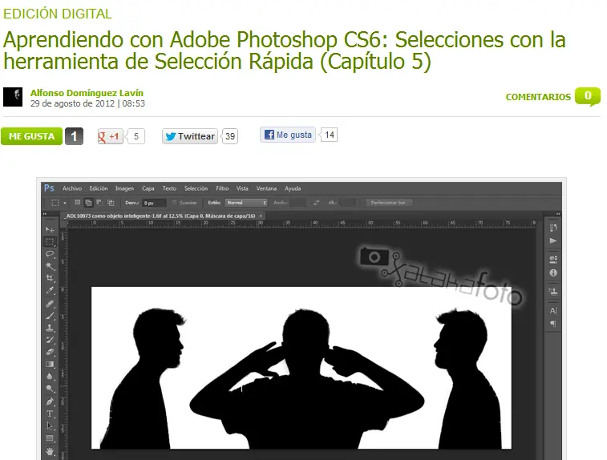Click the Anch. width input field
Image resolution: width=607 pixels, height=460 pixels.
[x=297, y=202]
